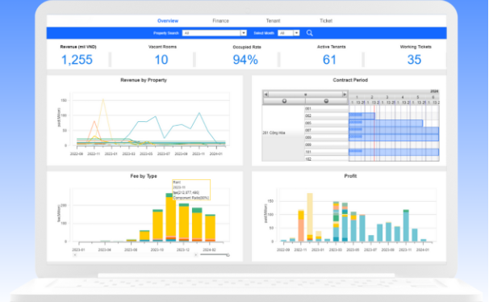Click the Revenue by Property chart title
Image resolution: width=489 pixels, height=302 pixels.
[x=144, y=80]
